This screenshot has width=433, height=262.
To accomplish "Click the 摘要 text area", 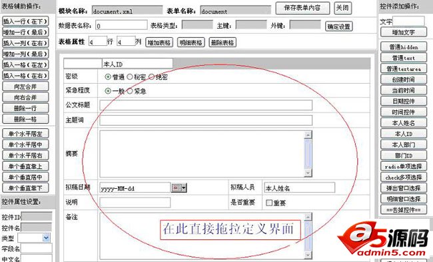I will 202,154.
